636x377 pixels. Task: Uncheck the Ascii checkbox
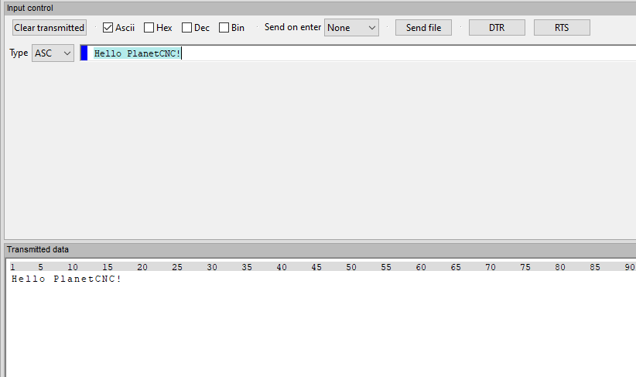tap(108, 28)
